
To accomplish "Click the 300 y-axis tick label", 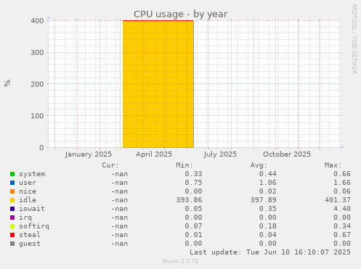I will (x=37, y=52).
